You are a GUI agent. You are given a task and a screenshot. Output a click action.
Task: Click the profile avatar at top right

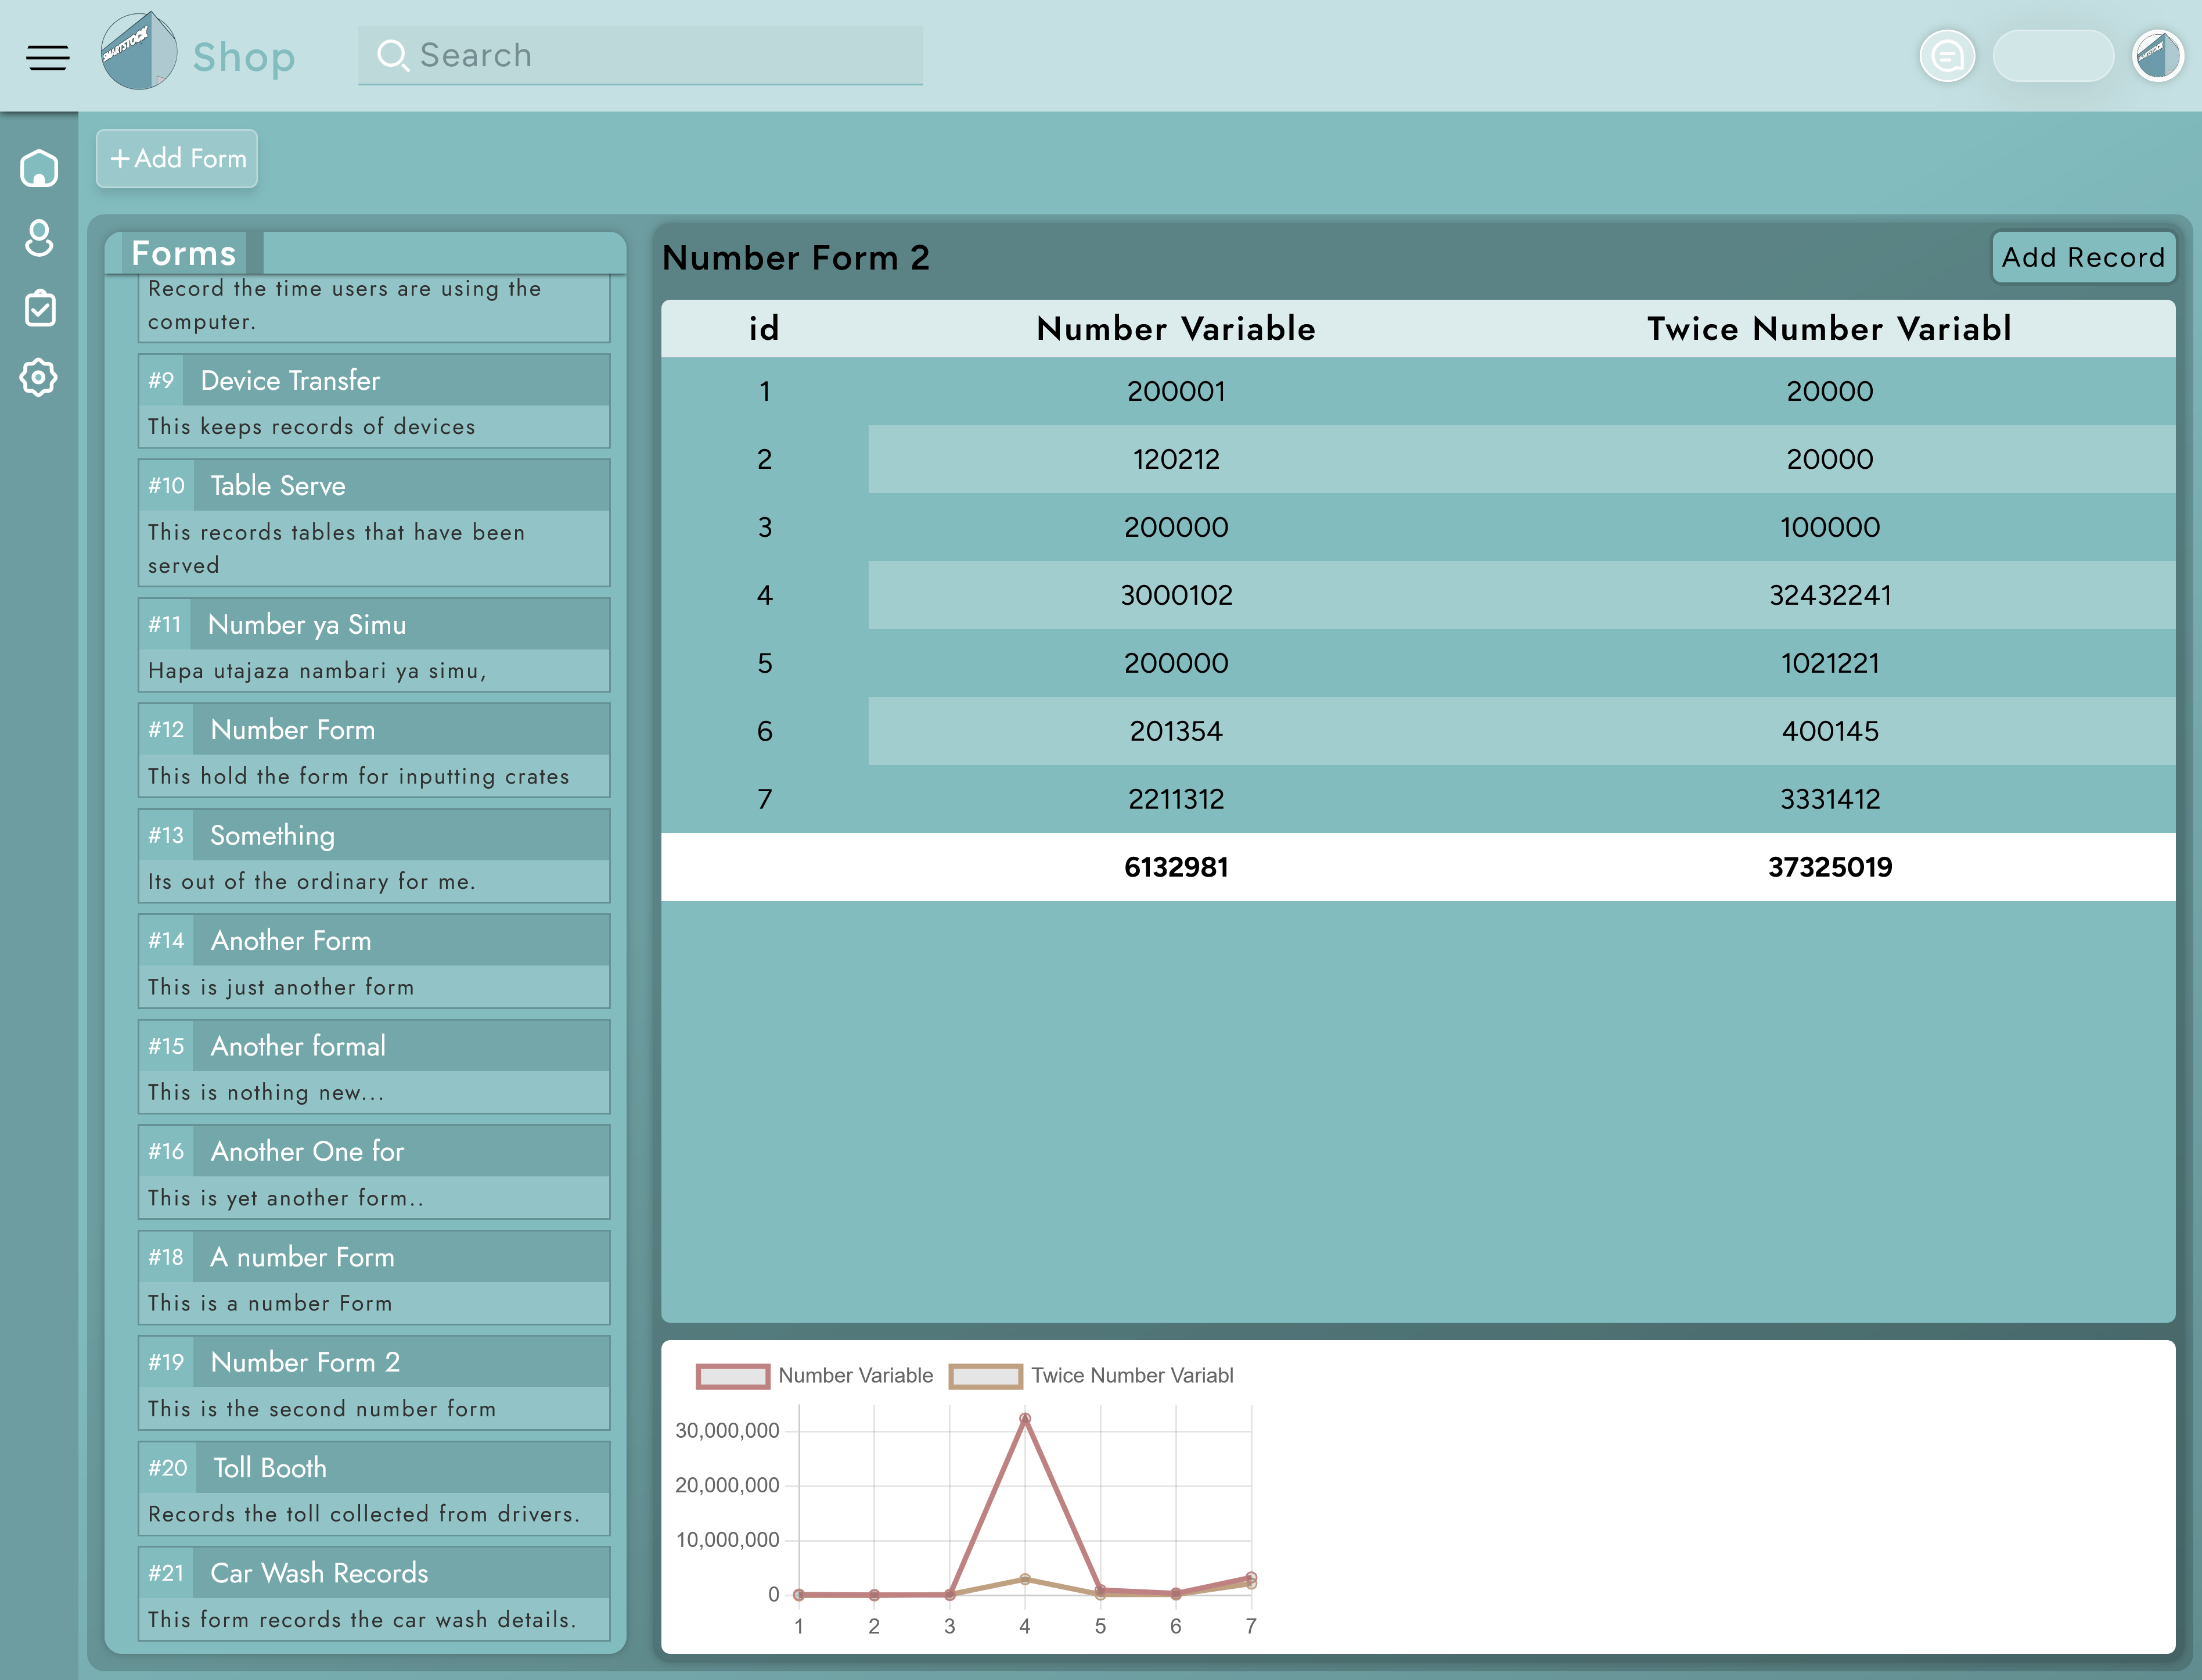click(2157, 56)
